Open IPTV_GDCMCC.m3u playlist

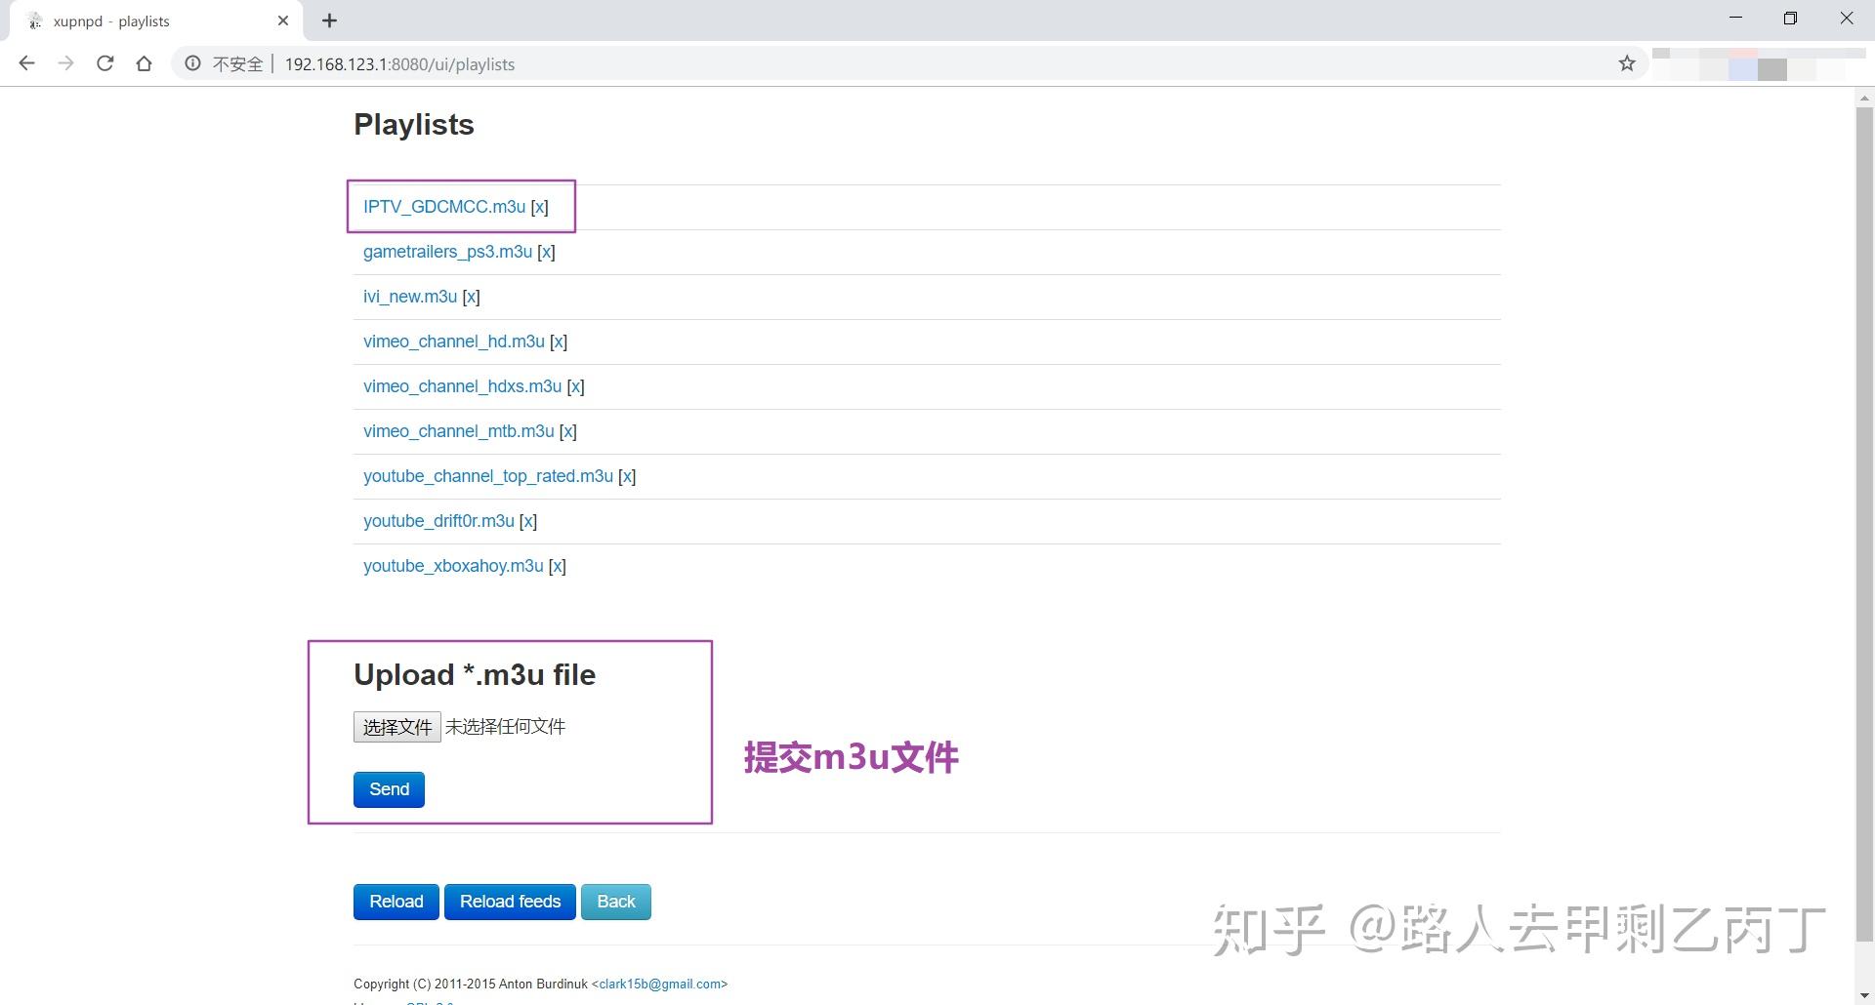[x=444, y=207]
